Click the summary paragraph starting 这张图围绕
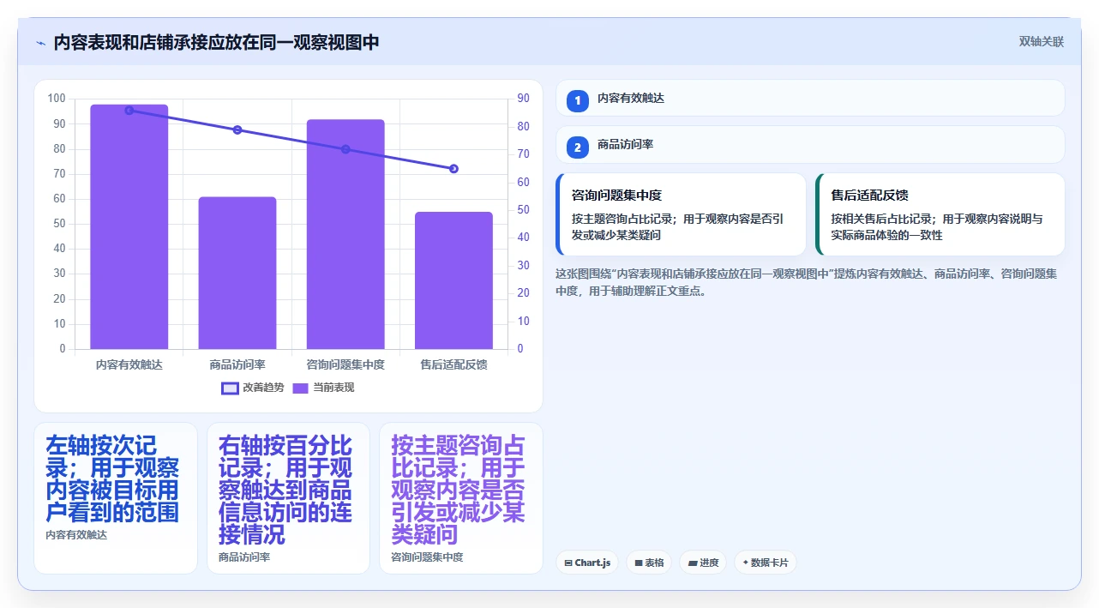Viewport: 1099px width, 608px height. tap(806, 282)
